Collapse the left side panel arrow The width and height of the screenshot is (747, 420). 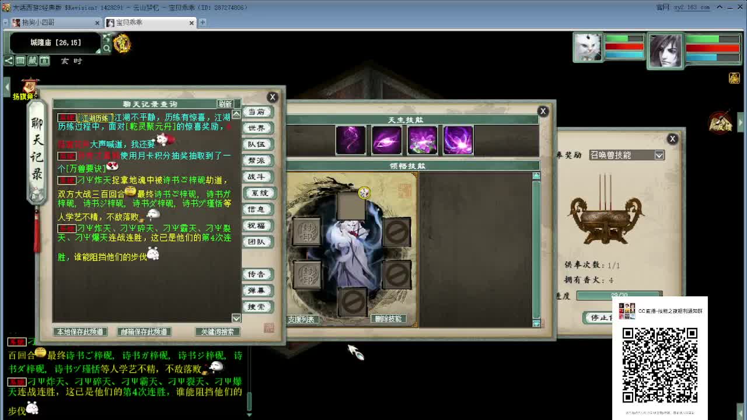(6, 87)
